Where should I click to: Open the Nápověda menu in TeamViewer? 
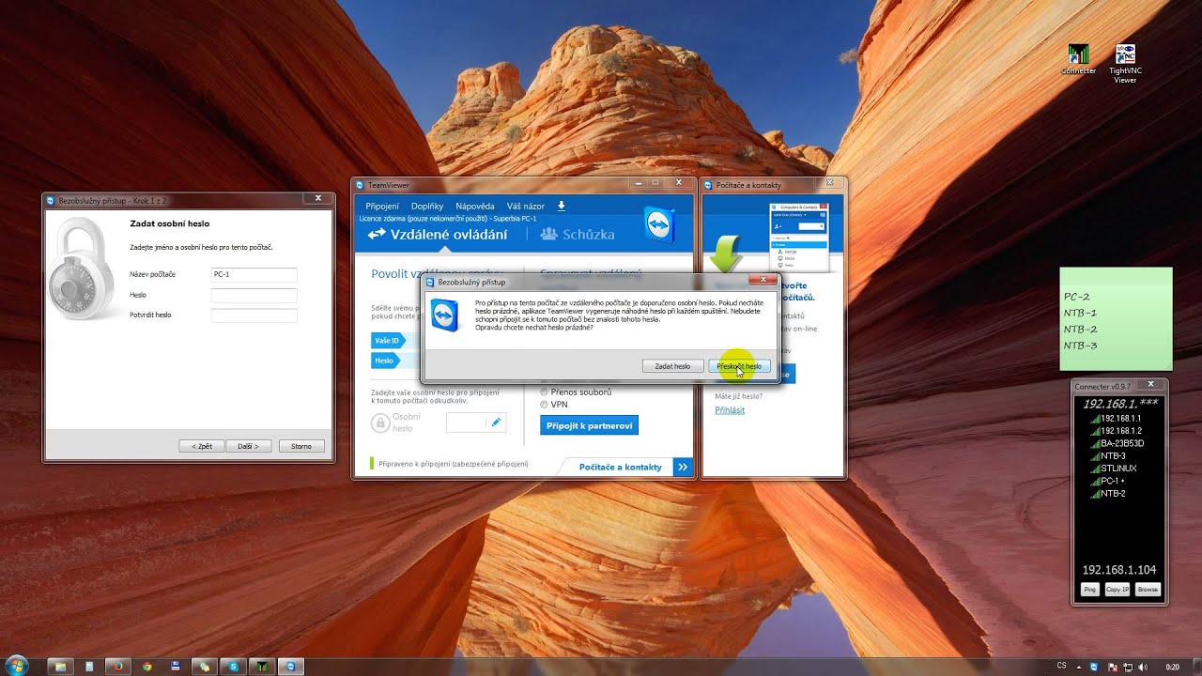pos(475,206)
